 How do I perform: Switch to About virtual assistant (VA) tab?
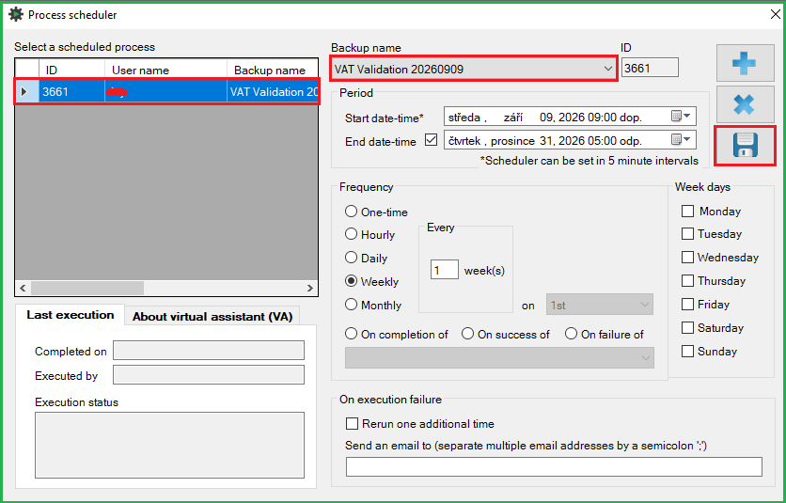pyautogui.click(x=212, y=317)
